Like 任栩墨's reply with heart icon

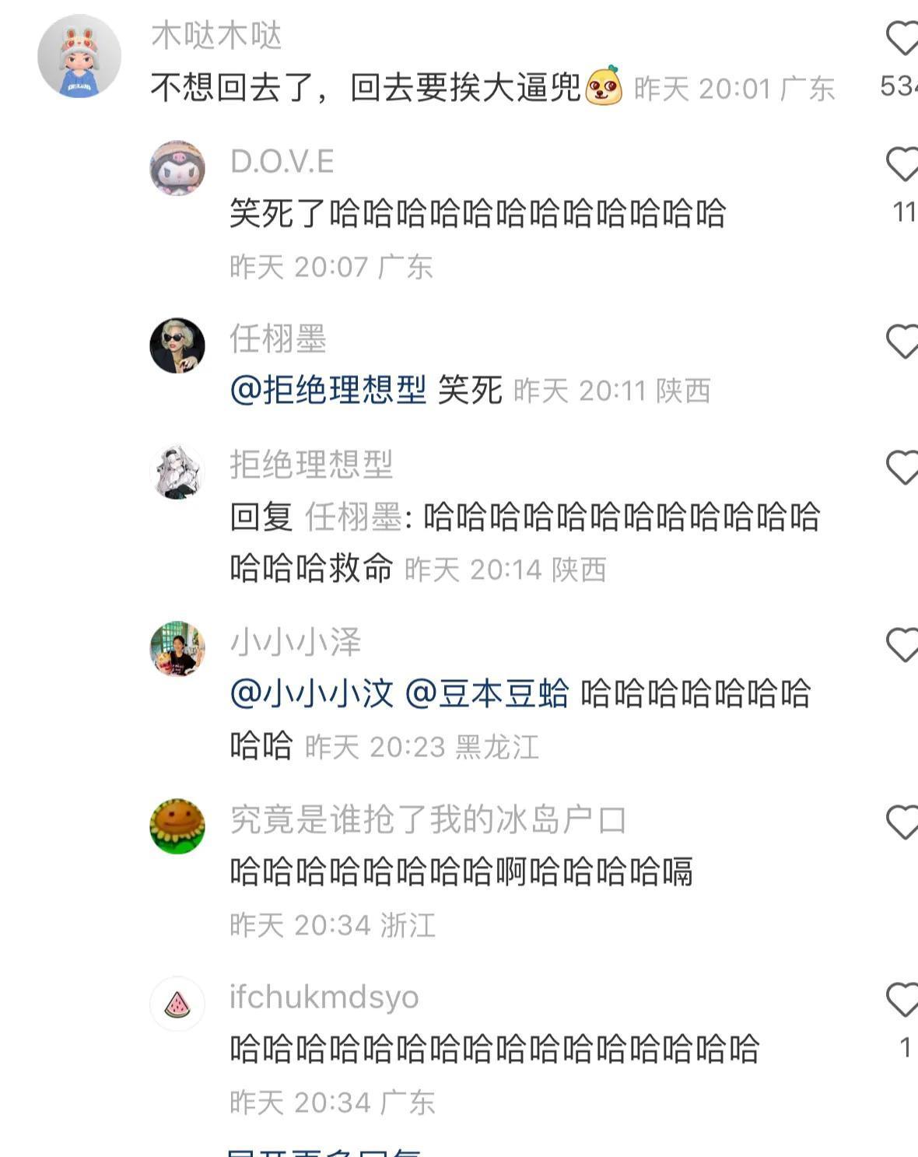[x=902, y=342]
